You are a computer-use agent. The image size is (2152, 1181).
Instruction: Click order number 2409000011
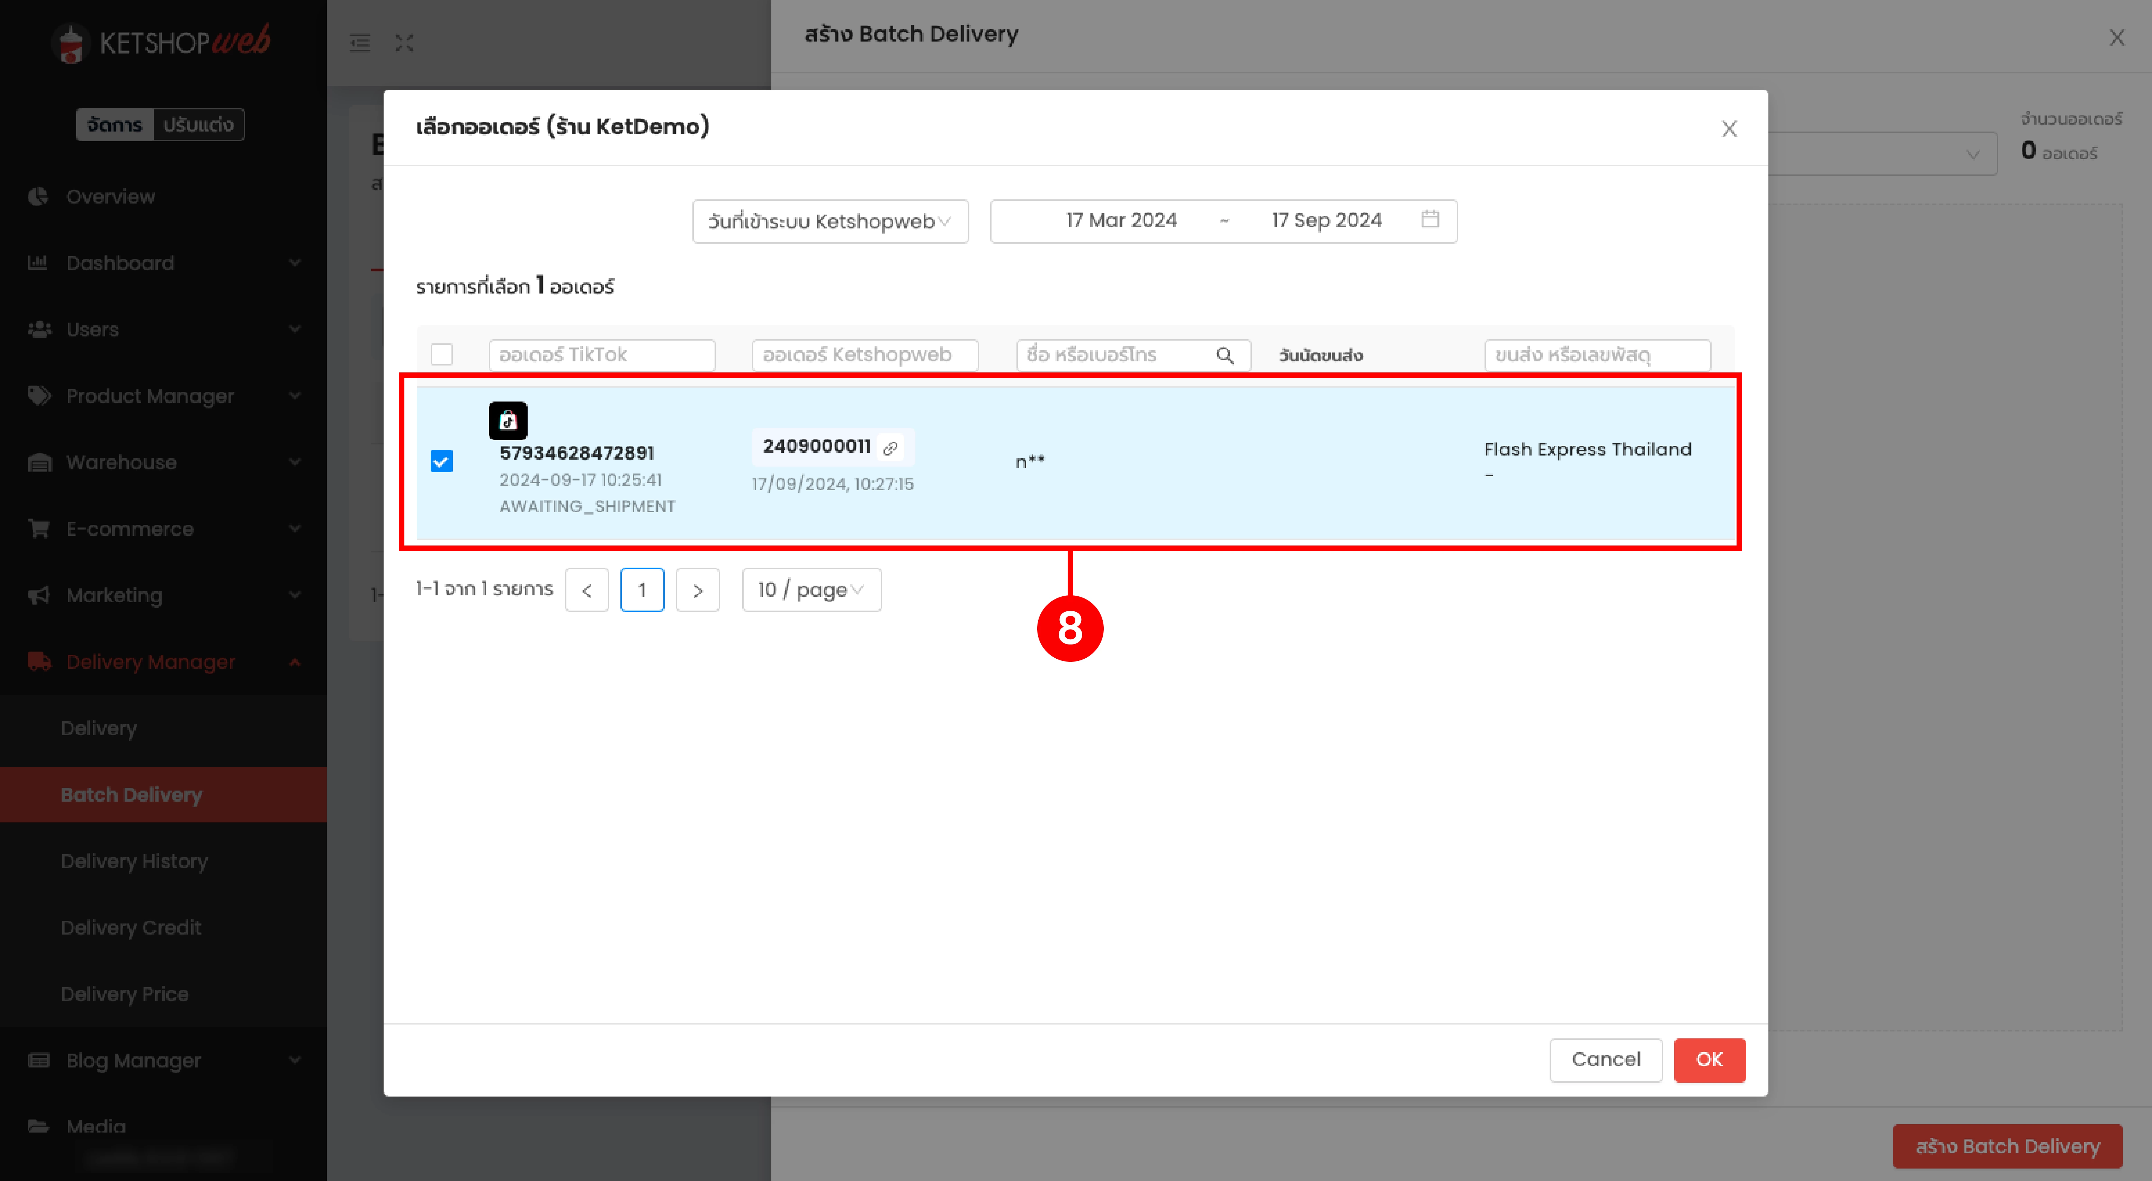817,446
